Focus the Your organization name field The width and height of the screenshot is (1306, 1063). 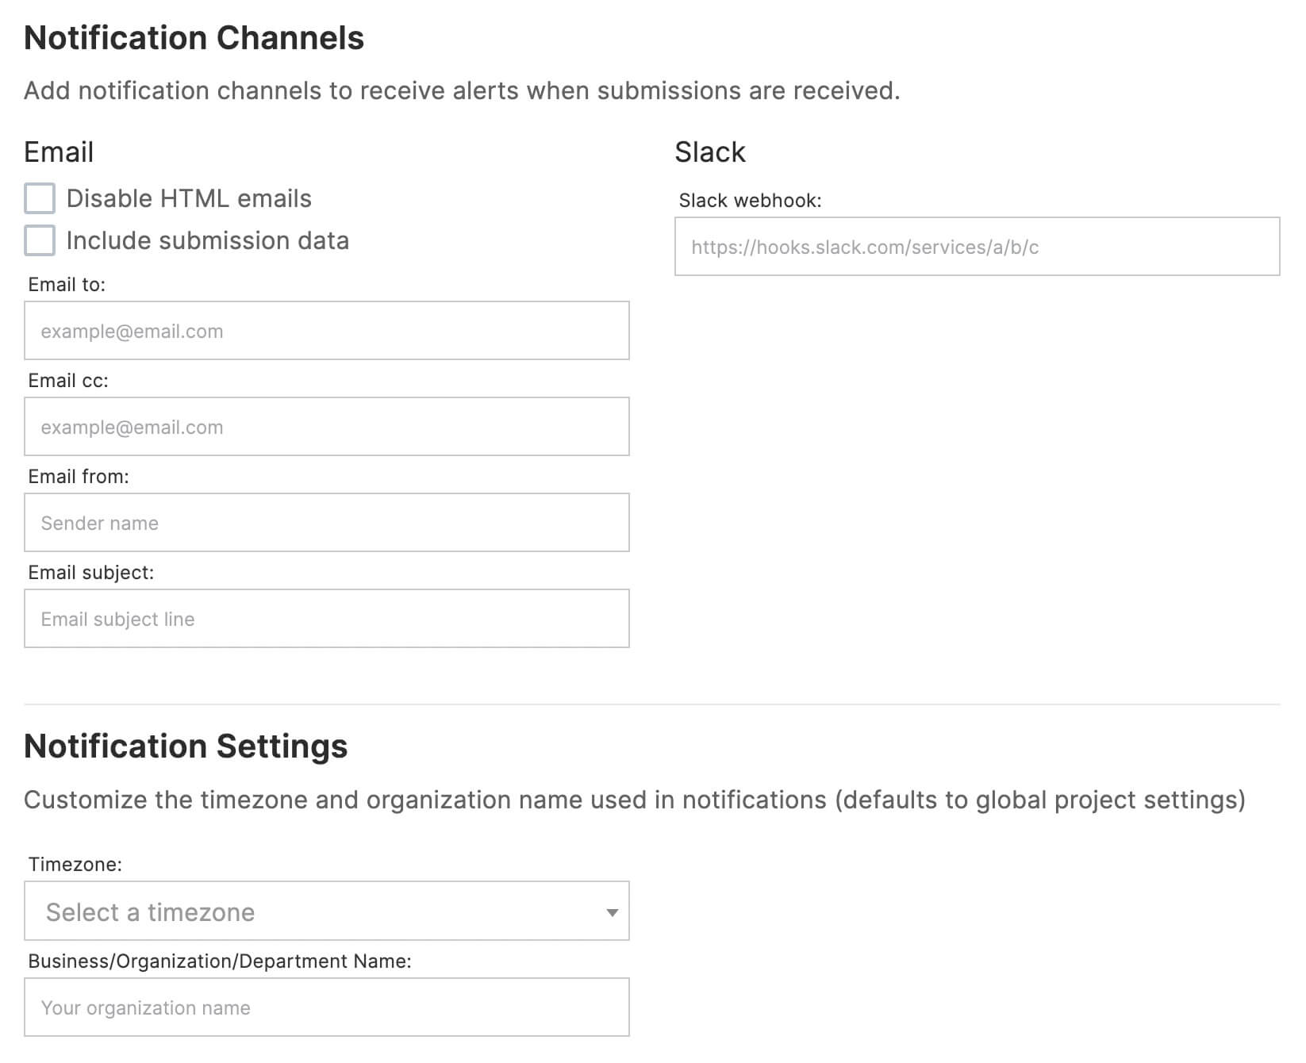point(327,1007)
